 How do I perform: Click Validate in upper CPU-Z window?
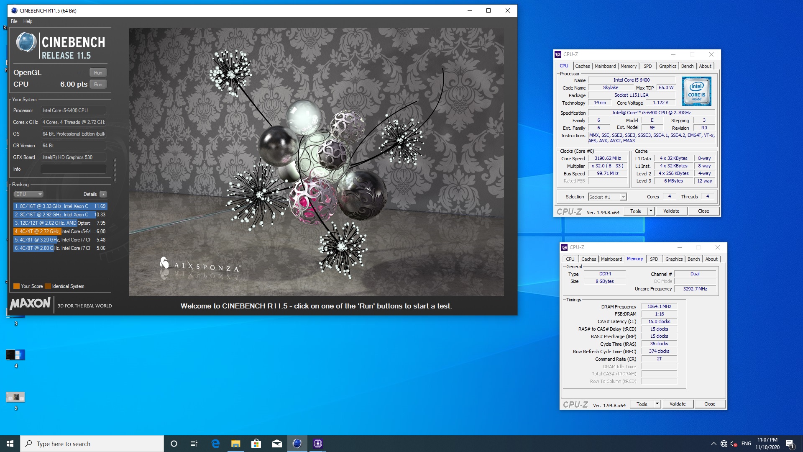point(671,211)
